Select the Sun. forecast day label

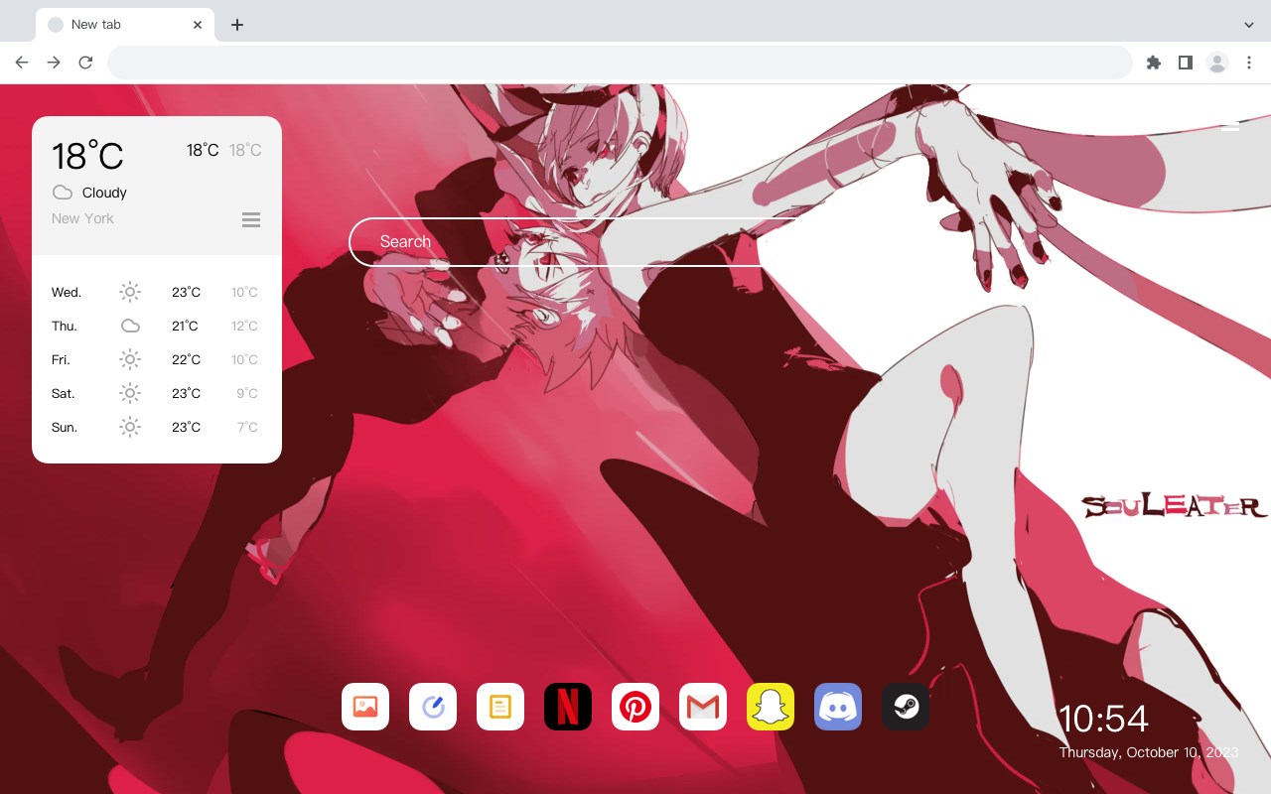pyautogui.click(x=65, y=427)
